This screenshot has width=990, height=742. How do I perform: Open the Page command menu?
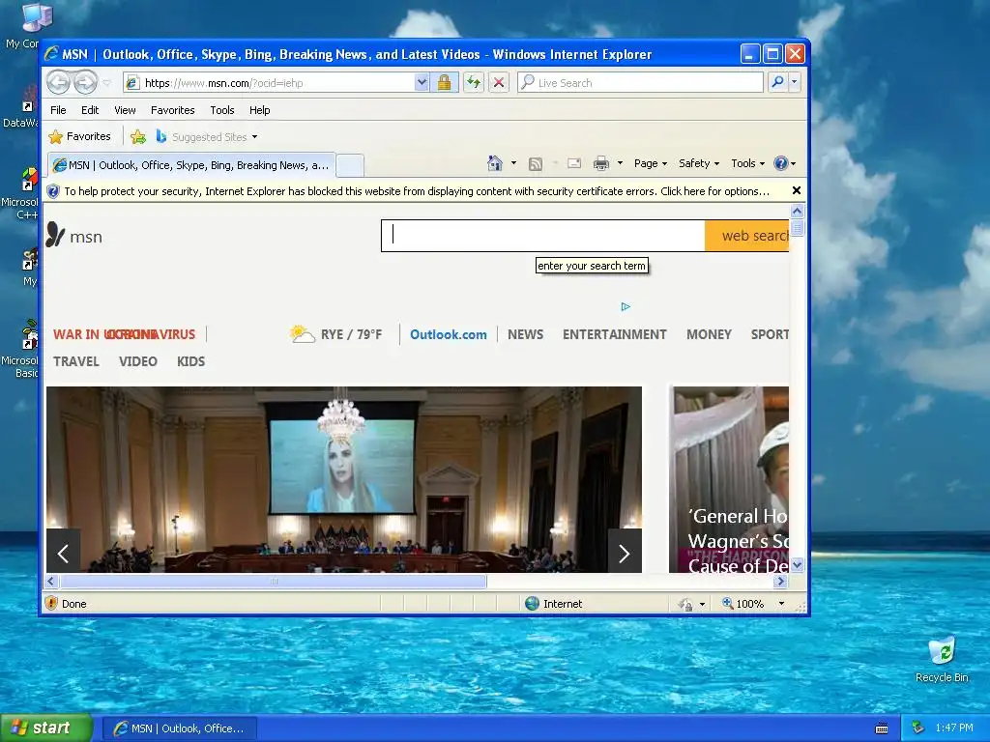pos(651,163)
